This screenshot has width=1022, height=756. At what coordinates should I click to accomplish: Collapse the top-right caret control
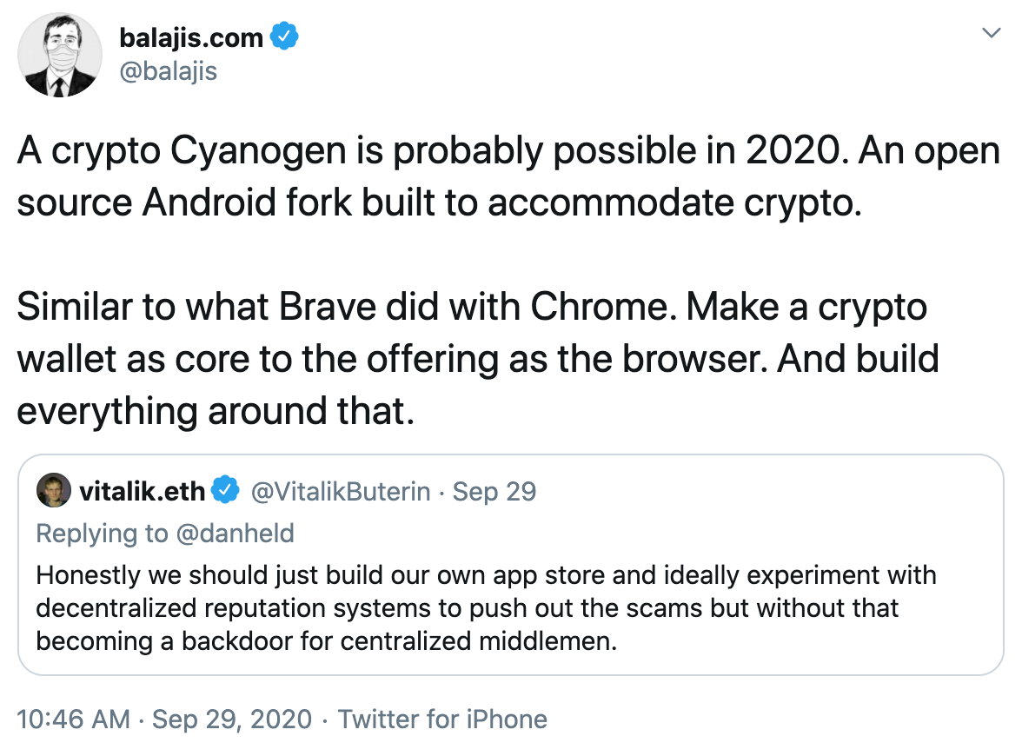tap(992, 32)
